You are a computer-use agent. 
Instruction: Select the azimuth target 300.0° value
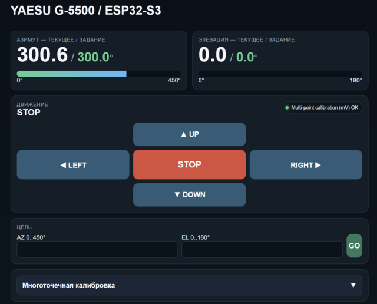click(95, 57)
